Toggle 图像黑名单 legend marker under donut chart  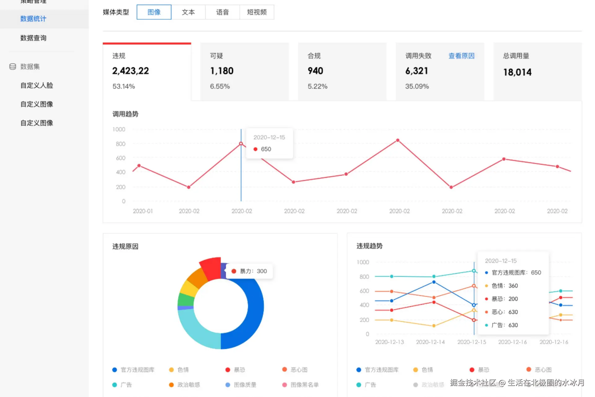point(284,385)
